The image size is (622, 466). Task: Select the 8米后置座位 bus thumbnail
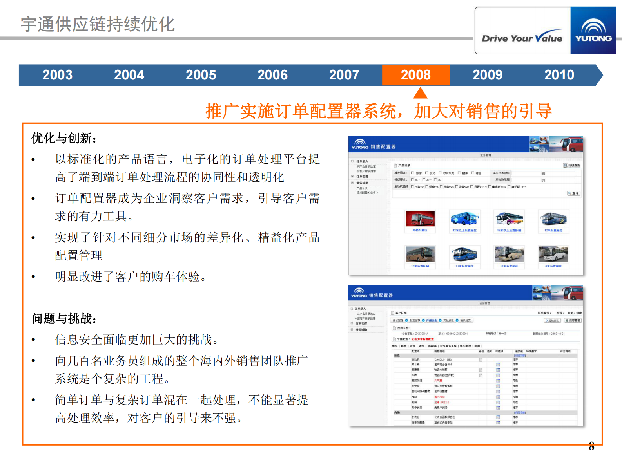pyautogui.click(x=553, y=255)
